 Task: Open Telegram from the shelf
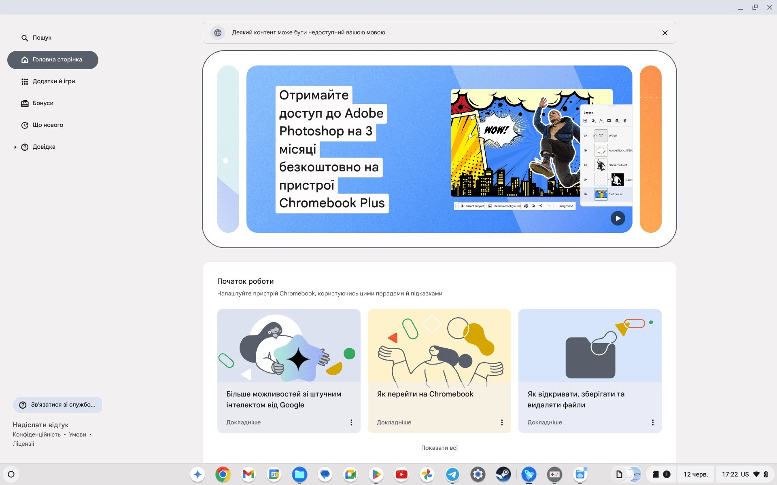452,474
